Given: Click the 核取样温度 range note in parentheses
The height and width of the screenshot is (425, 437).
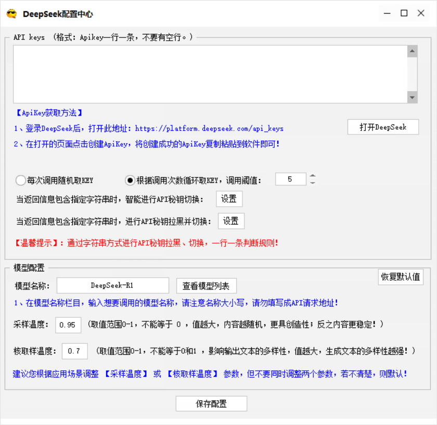Looking at the screenshot, I should pos(255,351).
